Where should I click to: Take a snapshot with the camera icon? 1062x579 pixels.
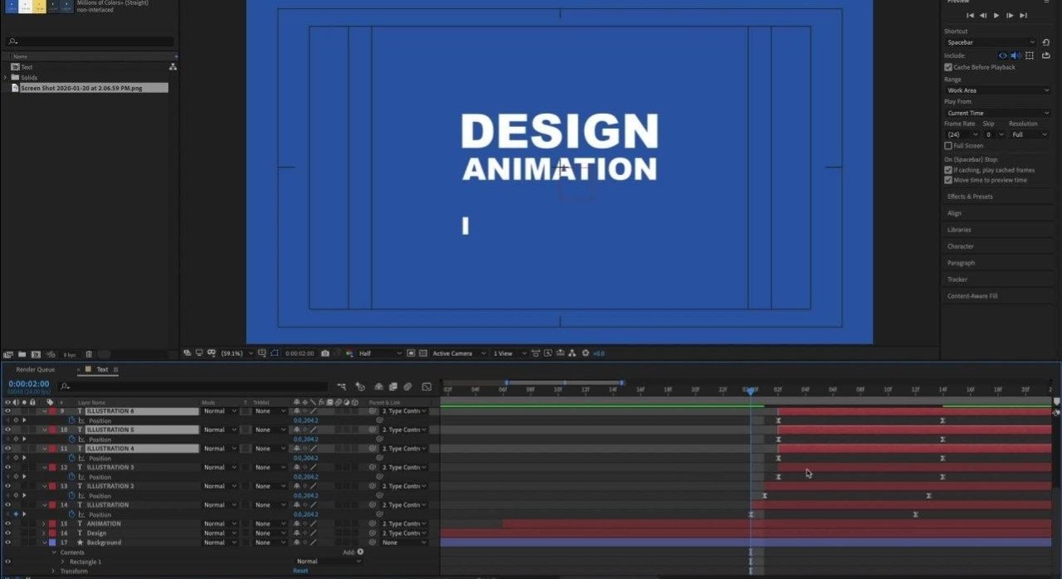click(324, 353)
